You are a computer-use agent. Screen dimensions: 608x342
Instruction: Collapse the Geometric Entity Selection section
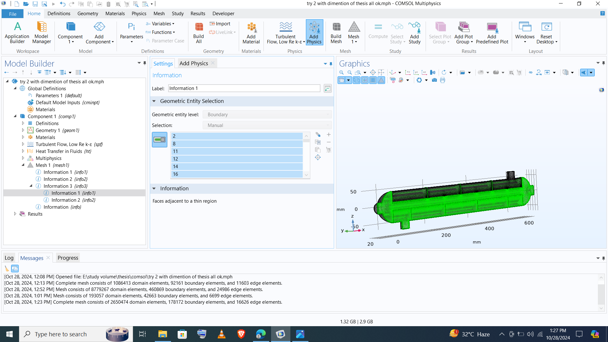(154, 101)
